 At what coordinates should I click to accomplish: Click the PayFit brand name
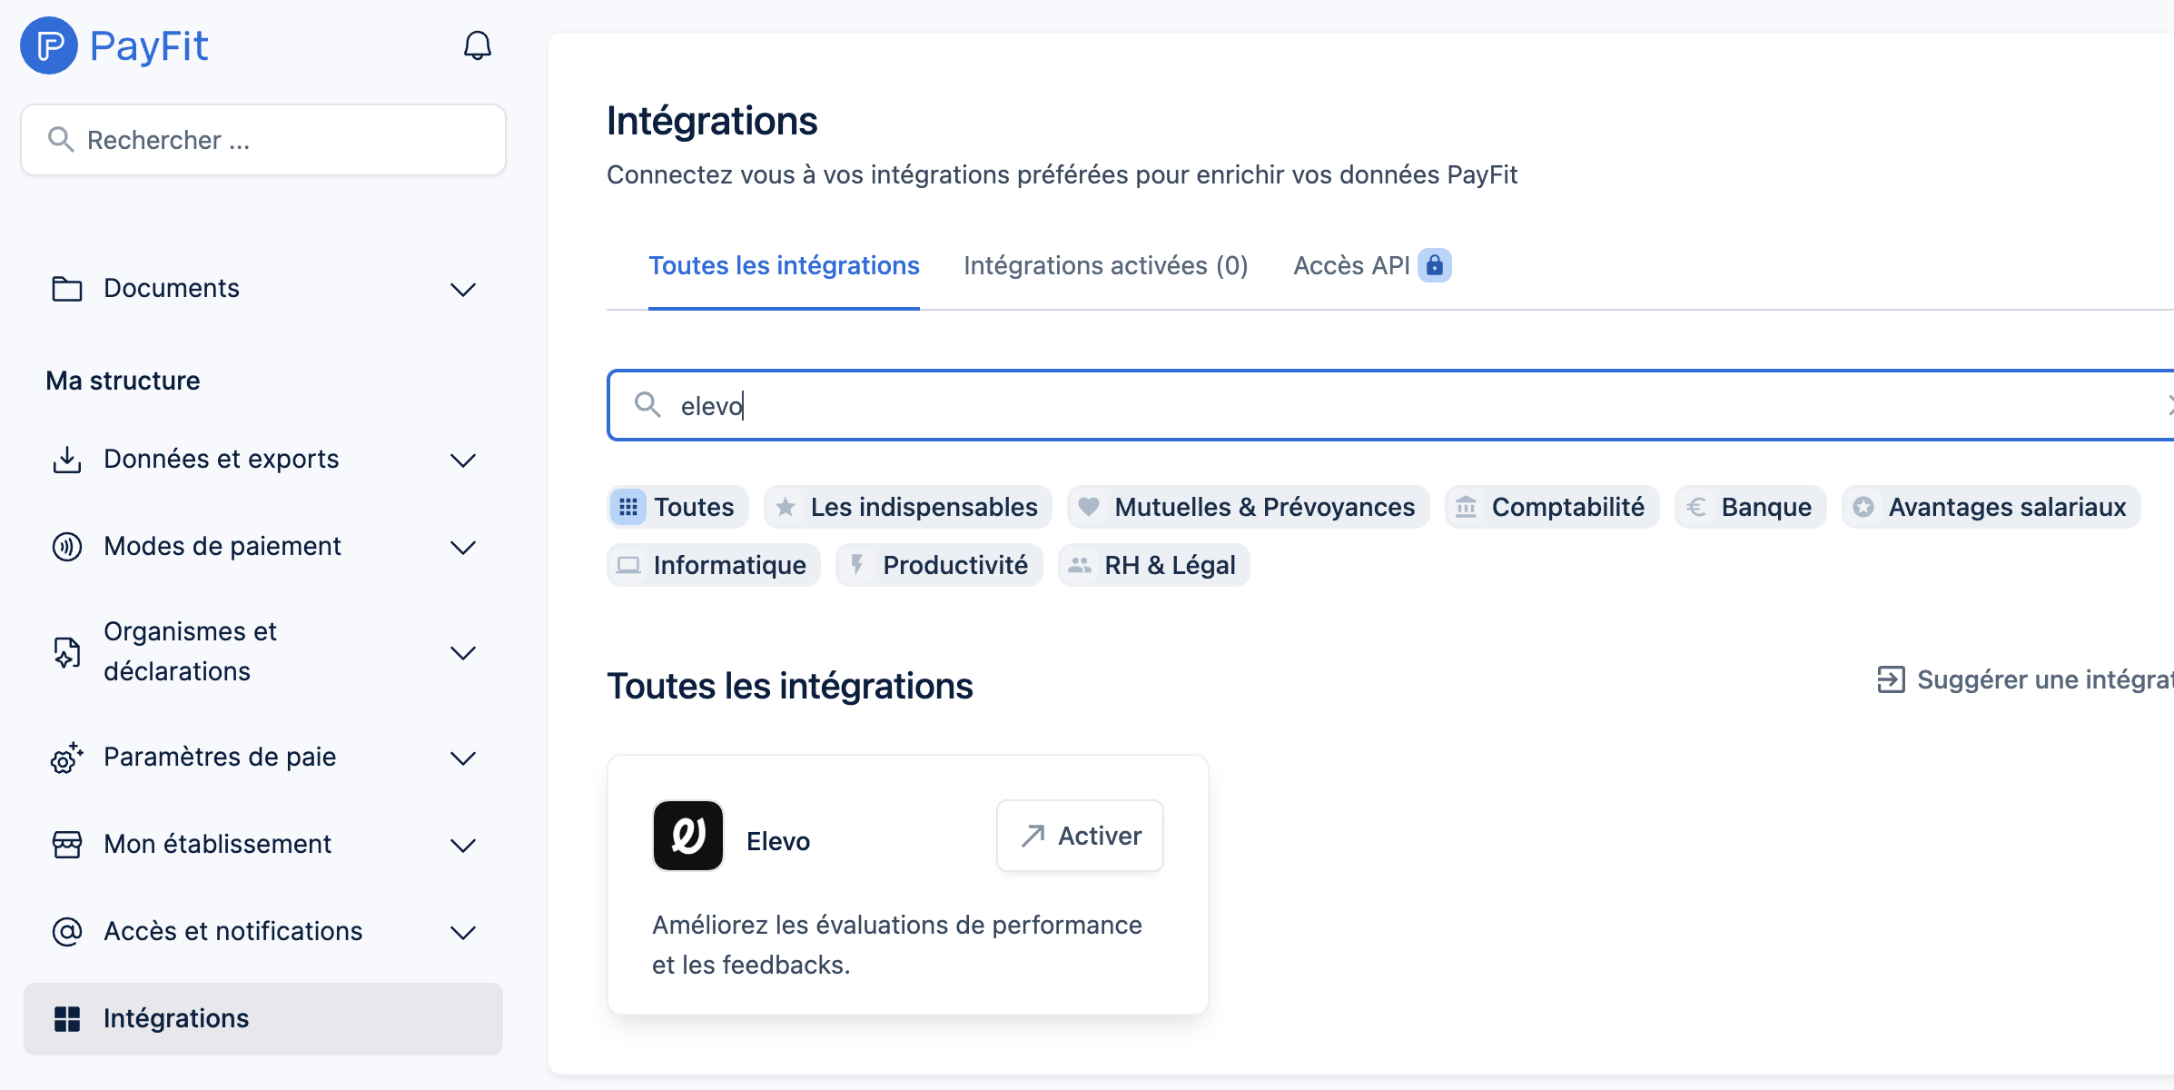click(x=149, y=45)
